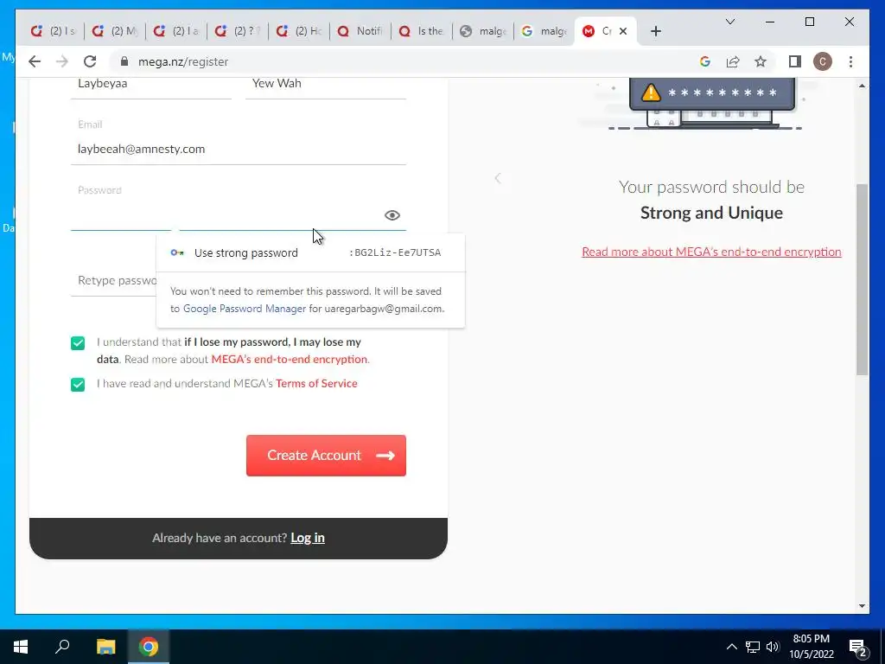Open a new tab with plus button
The image size is (885, 664).
point(655,31)
